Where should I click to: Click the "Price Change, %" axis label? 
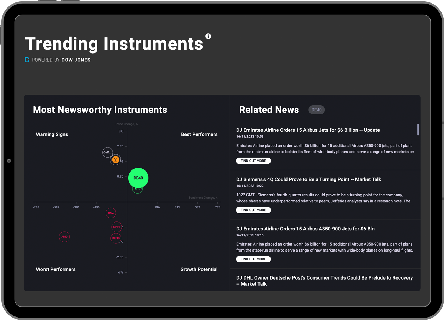tap(127, 124)
